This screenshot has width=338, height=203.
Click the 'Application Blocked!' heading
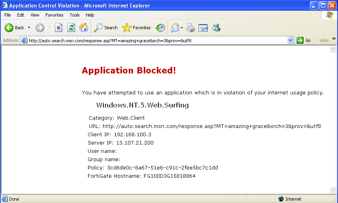click(x=129, y=70)
